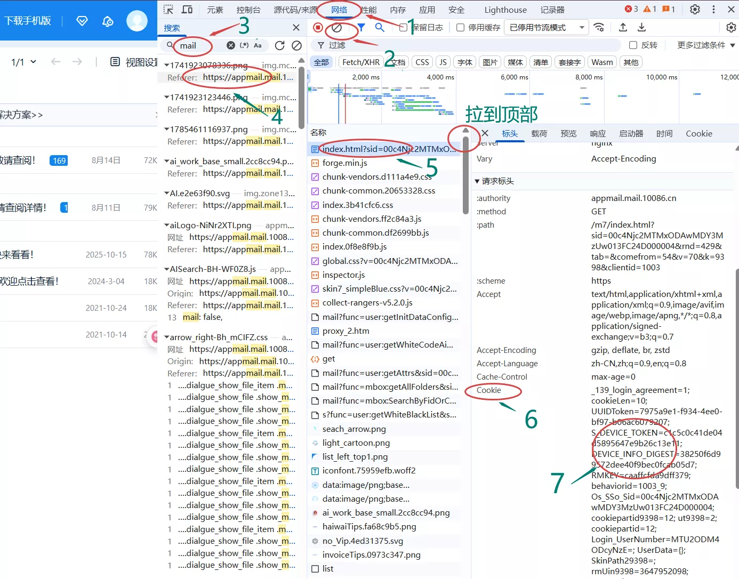This screenshot has width=739, height=579.
Task: Export HAR with the download icon
Action: pyautogui.click(x=641, y=27)
